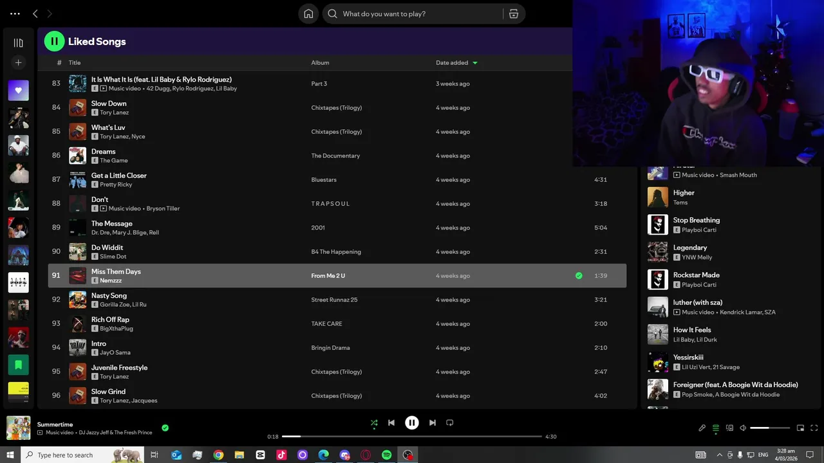Select row 89 The Message
Viewport: 824px width, 463px height.
pos(337,228)
